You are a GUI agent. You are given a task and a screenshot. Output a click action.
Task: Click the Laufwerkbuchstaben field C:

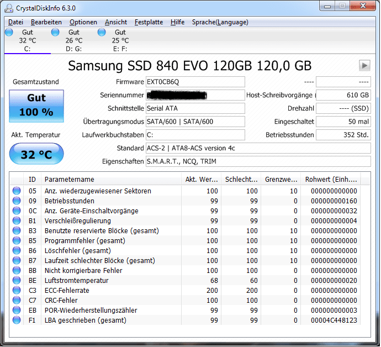(195, 135)
